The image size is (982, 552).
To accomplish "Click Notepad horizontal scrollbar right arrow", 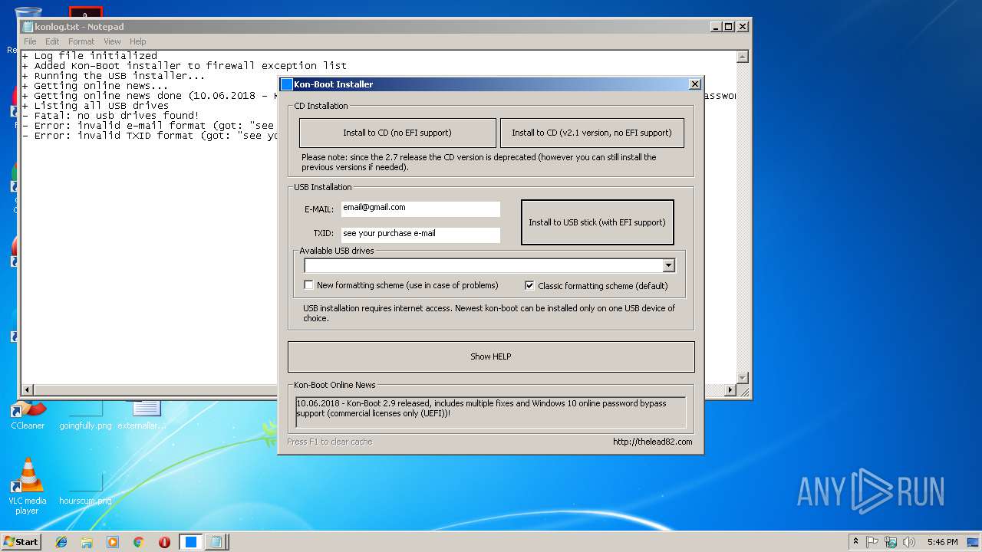I will [730, 390].
